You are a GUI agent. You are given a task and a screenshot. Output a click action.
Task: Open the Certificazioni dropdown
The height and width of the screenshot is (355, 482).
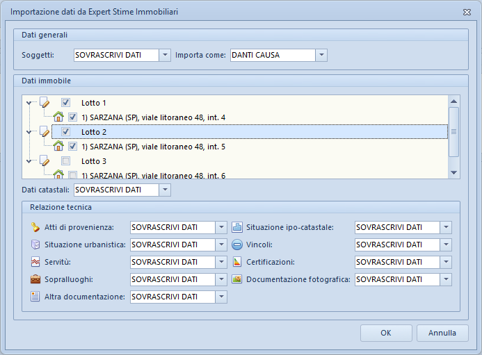446,262
